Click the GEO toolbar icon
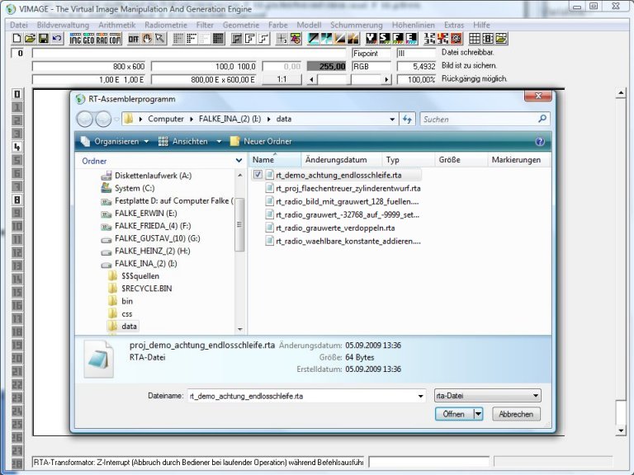634x475 pixels. (x=89, y=39)
